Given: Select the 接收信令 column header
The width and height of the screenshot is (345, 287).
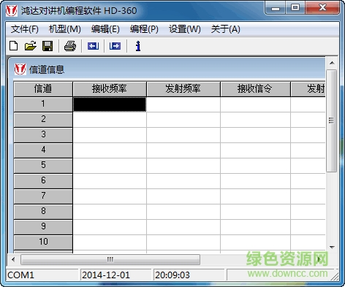Looking at the screenshot, I should [255, 89].
